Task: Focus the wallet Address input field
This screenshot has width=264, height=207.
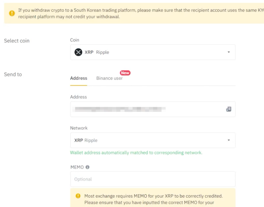Action: [x=153, y=109]
